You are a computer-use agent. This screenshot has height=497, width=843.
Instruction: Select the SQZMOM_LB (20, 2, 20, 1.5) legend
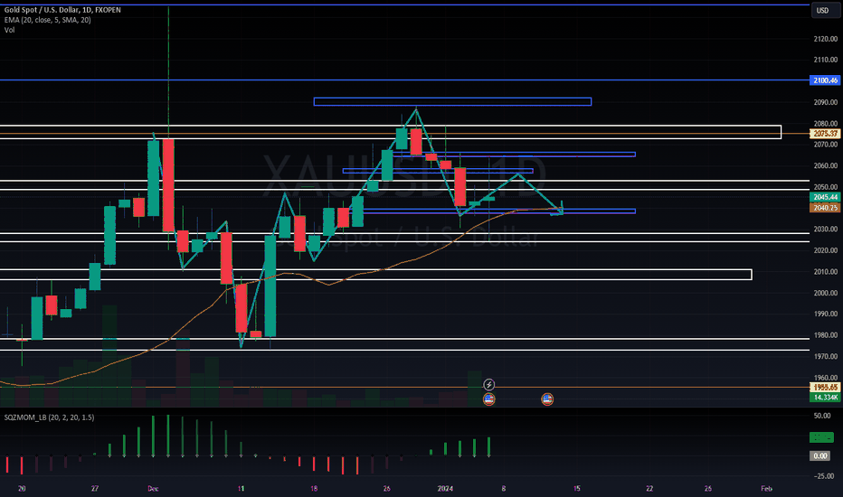(x=49, y=417)
